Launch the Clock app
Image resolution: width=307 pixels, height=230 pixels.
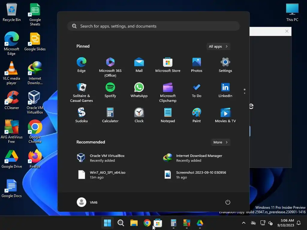coord(139,115)
